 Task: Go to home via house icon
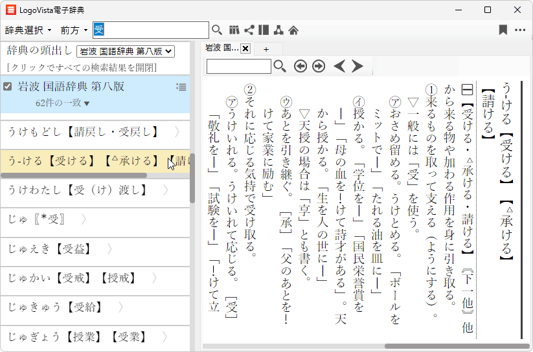293,30
